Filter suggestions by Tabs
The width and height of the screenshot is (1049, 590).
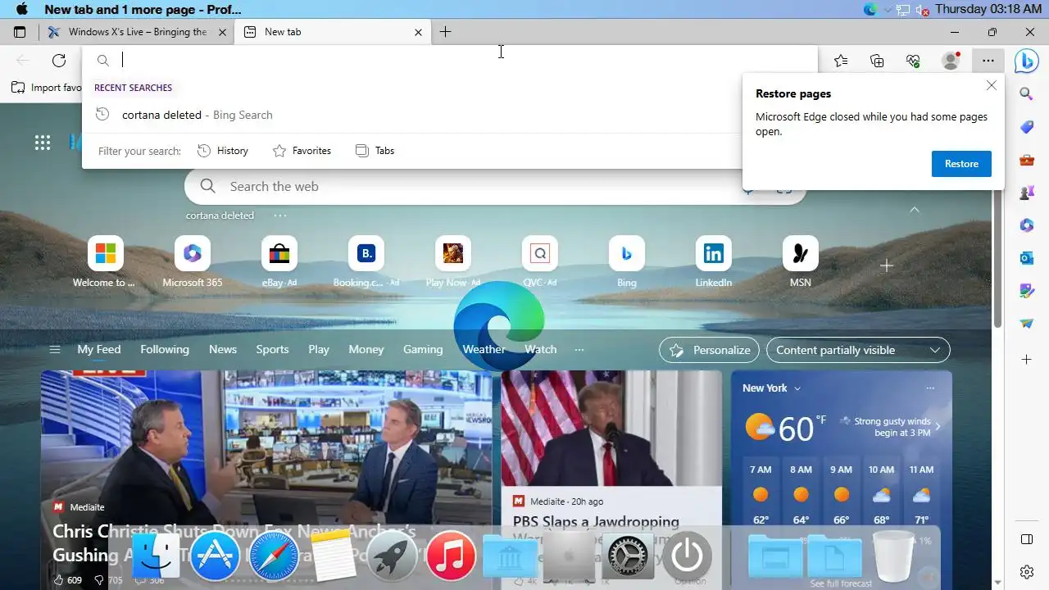(375, 151)
